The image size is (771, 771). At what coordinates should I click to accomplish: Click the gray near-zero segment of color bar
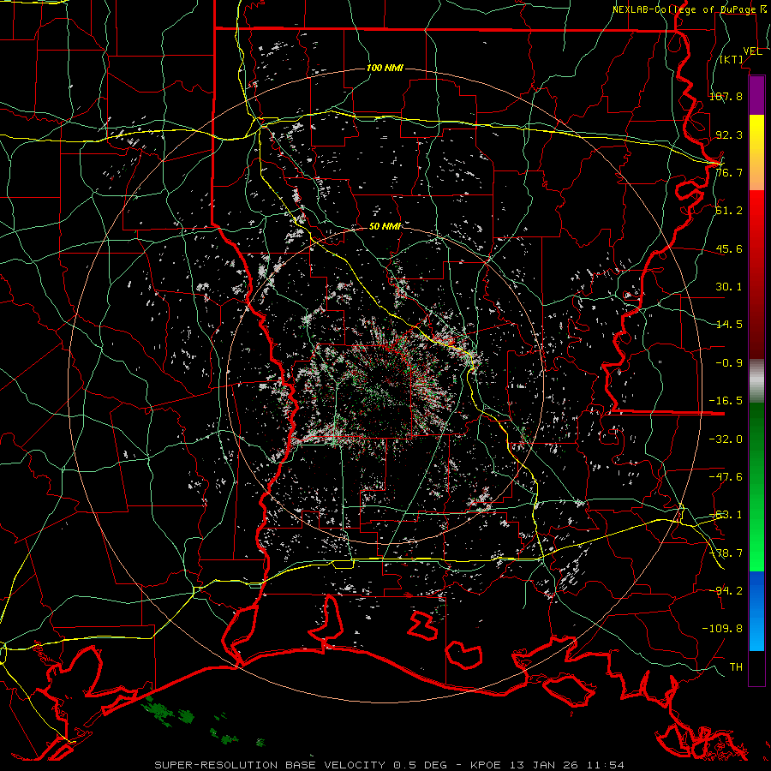pyautogui.click(x=756, y=381)
